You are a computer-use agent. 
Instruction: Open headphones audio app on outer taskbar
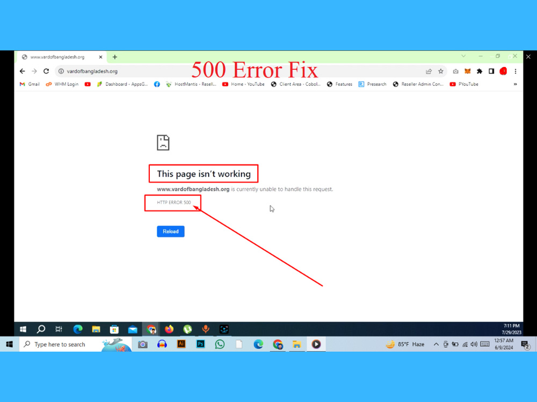pos(162,344)
